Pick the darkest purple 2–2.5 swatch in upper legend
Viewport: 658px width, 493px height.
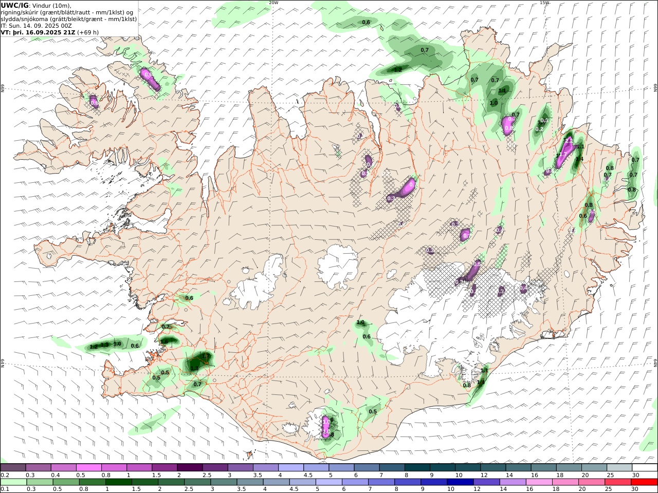[x=190, y=467]
